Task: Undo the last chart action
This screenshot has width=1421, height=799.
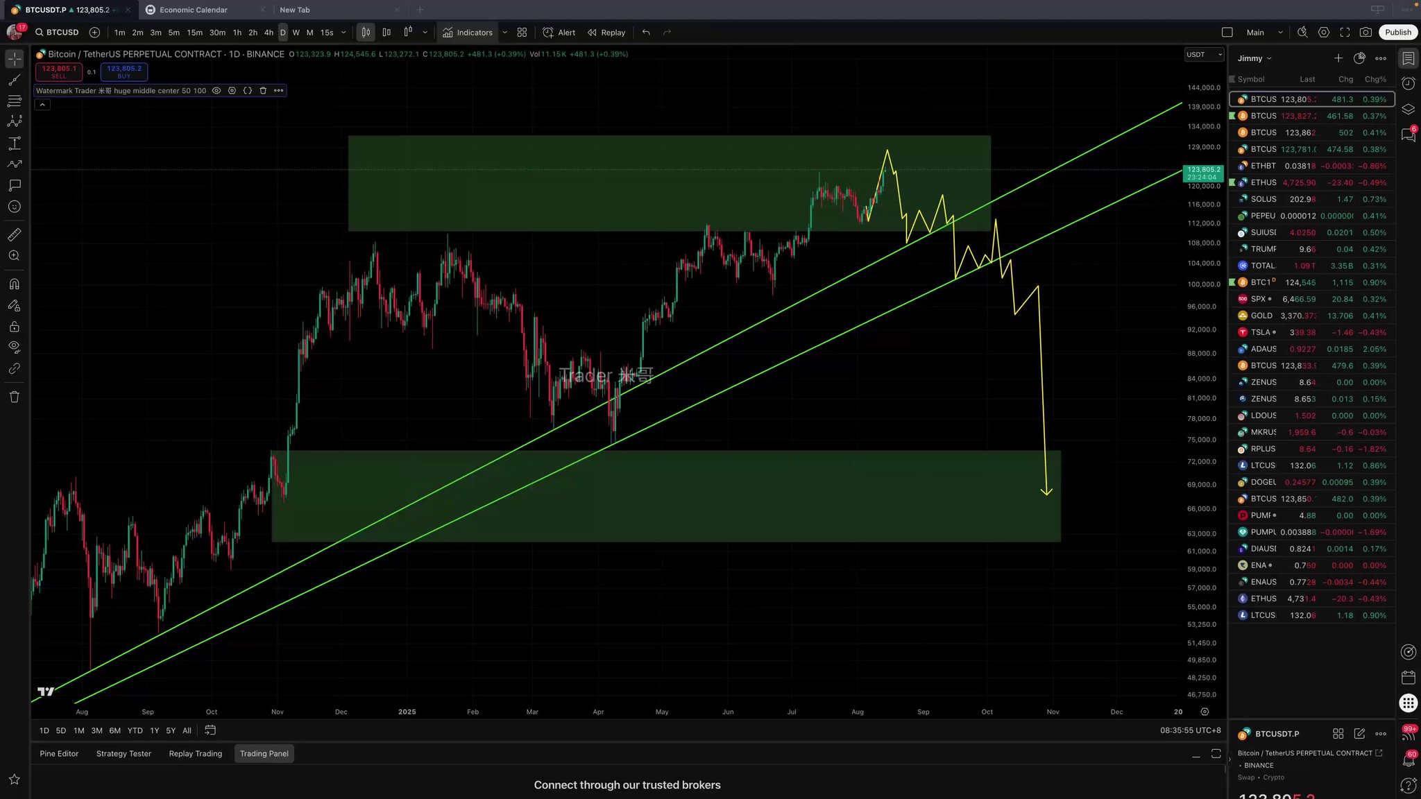Action: coord(646,33)
